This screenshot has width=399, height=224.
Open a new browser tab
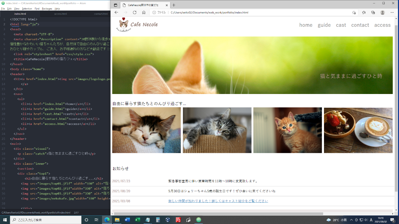click(174, 5)
